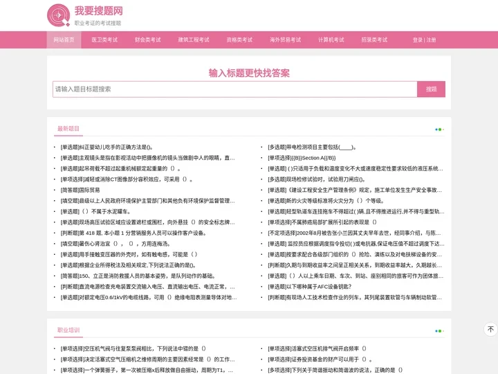Image resolution: width=498 pixels, height=374 pixels.
Task: Open question 空压机气阀与往复泵泵阀相比
Action: [x=133, y=349]
